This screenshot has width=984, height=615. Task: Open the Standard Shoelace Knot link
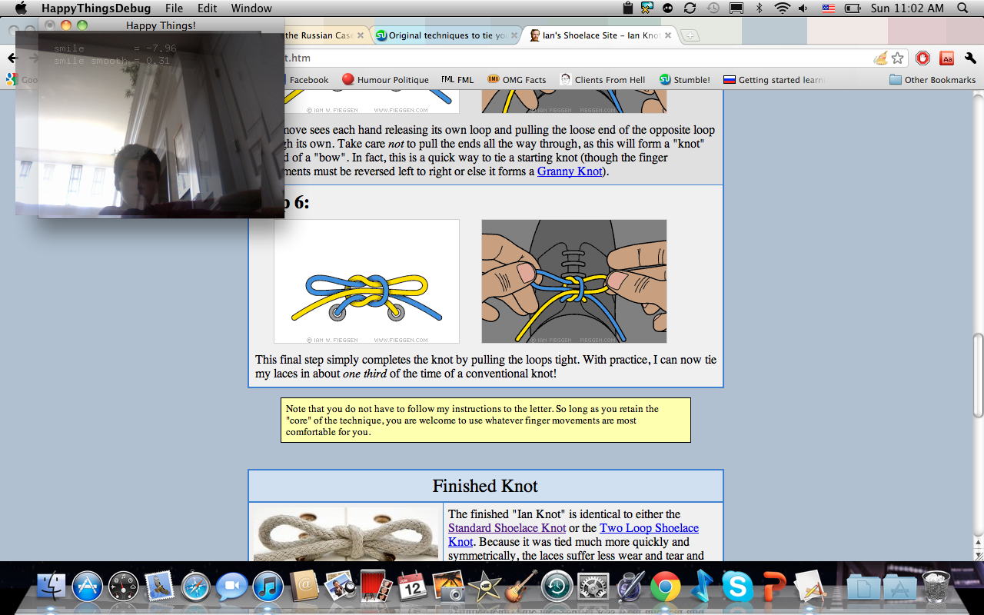(507, 527)
